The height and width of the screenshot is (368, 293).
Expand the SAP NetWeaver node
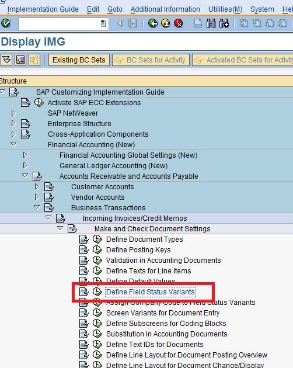coord(13,113)
